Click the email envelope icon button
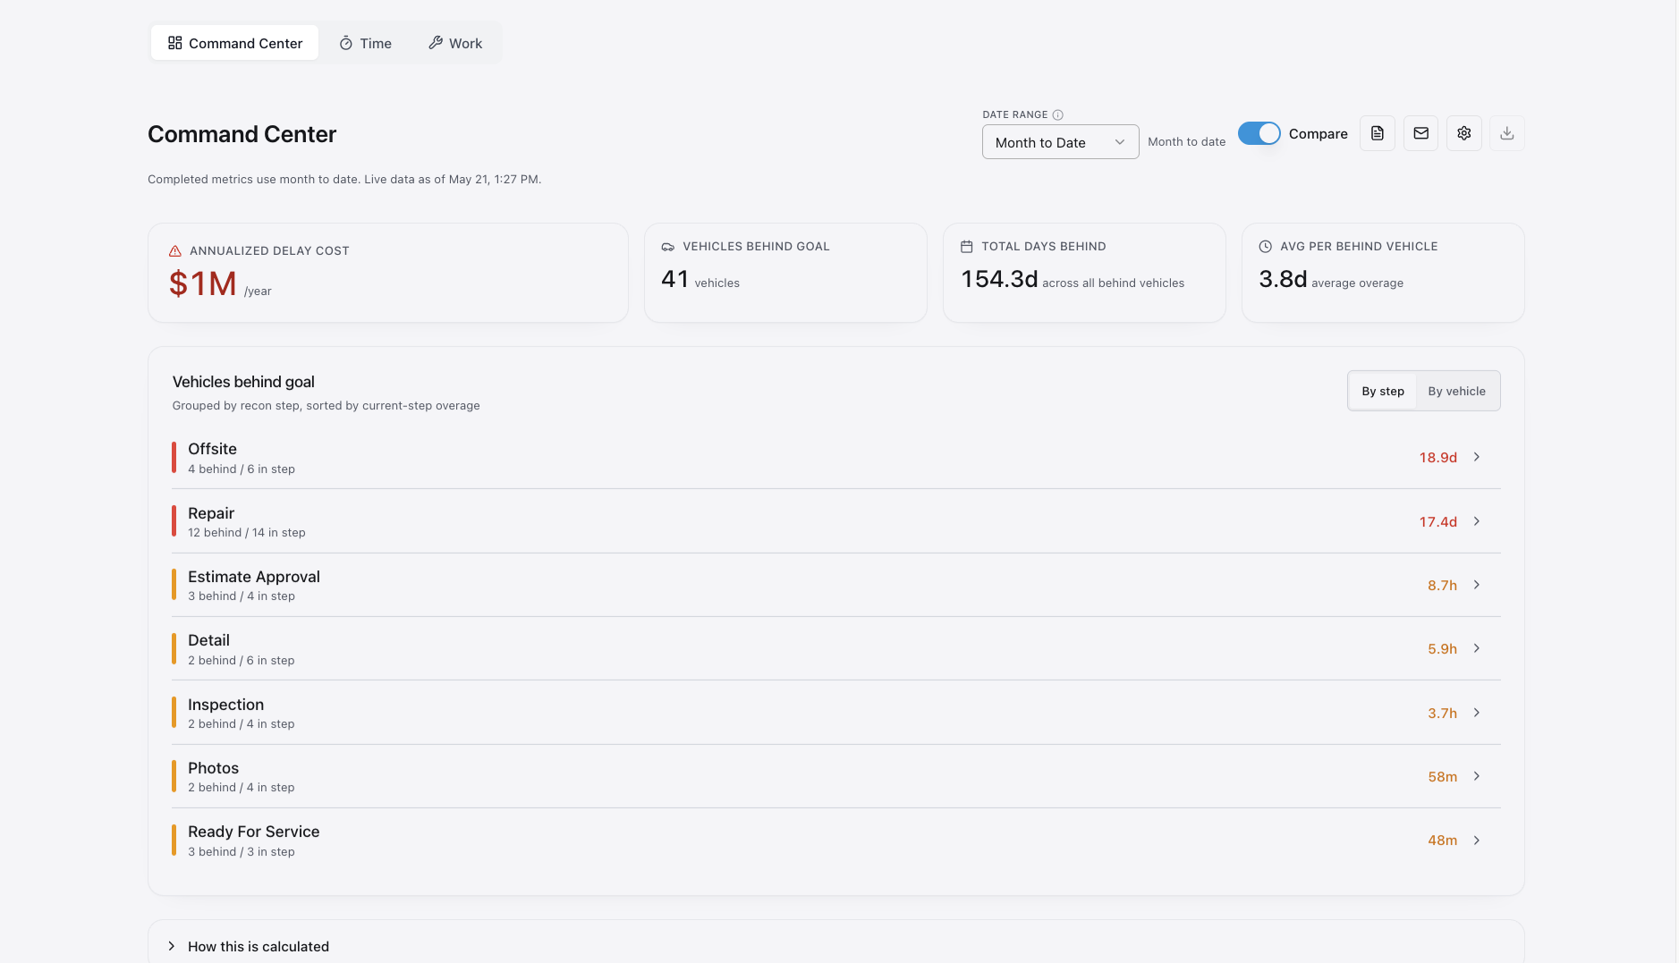Image resolution: width=1679 pixels, height=963 pixels. tap(1420, 133)
